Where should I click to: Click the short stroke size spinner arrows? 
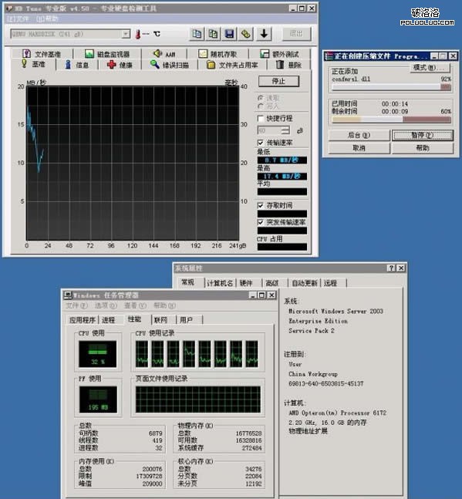pos(285,130)
